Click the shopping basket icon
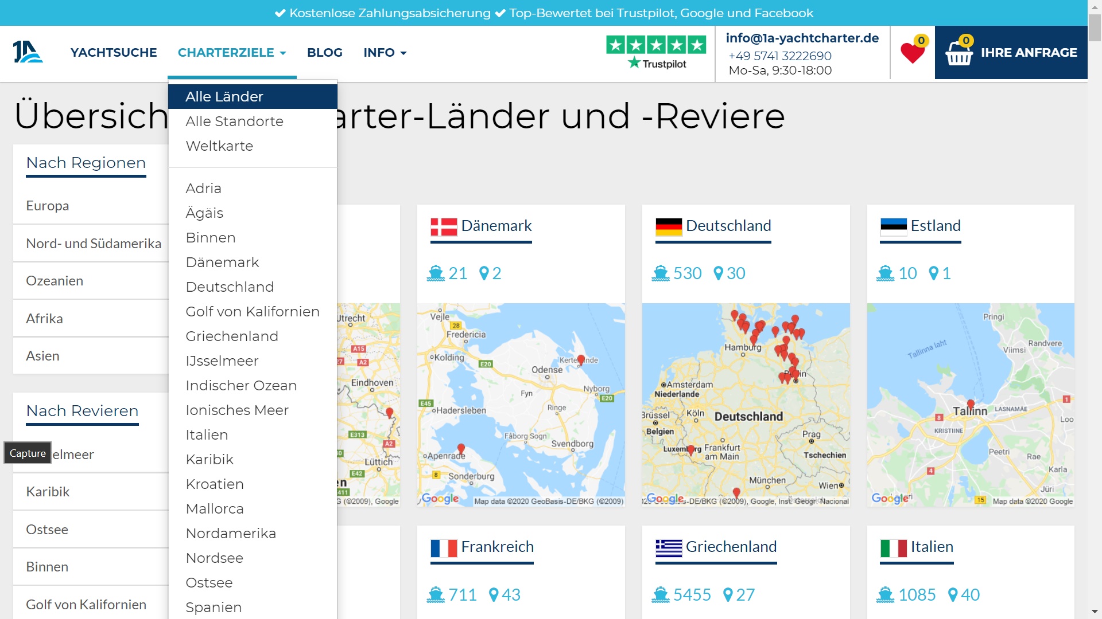This screenshot has width=1102, height=619. 959,53
